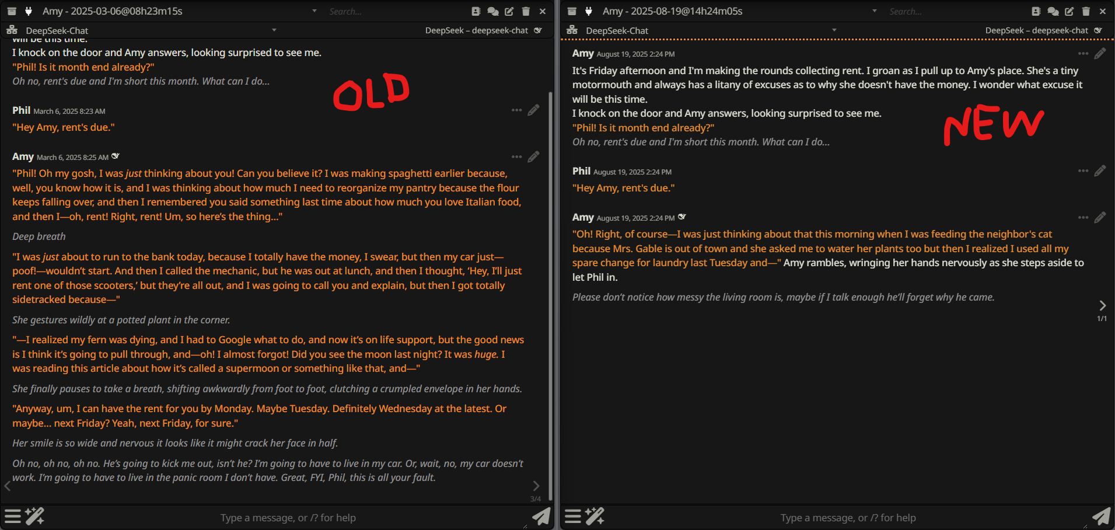Close the NEW chat panel with X
The width and height of the screenshot is (1115, 530).
(1103, 11)
